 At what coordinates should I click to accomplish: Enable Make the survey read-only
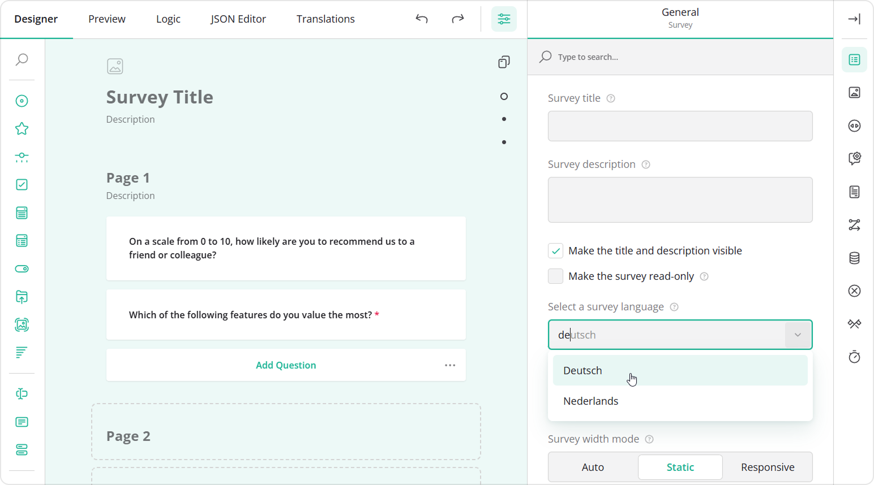(555, 276)
